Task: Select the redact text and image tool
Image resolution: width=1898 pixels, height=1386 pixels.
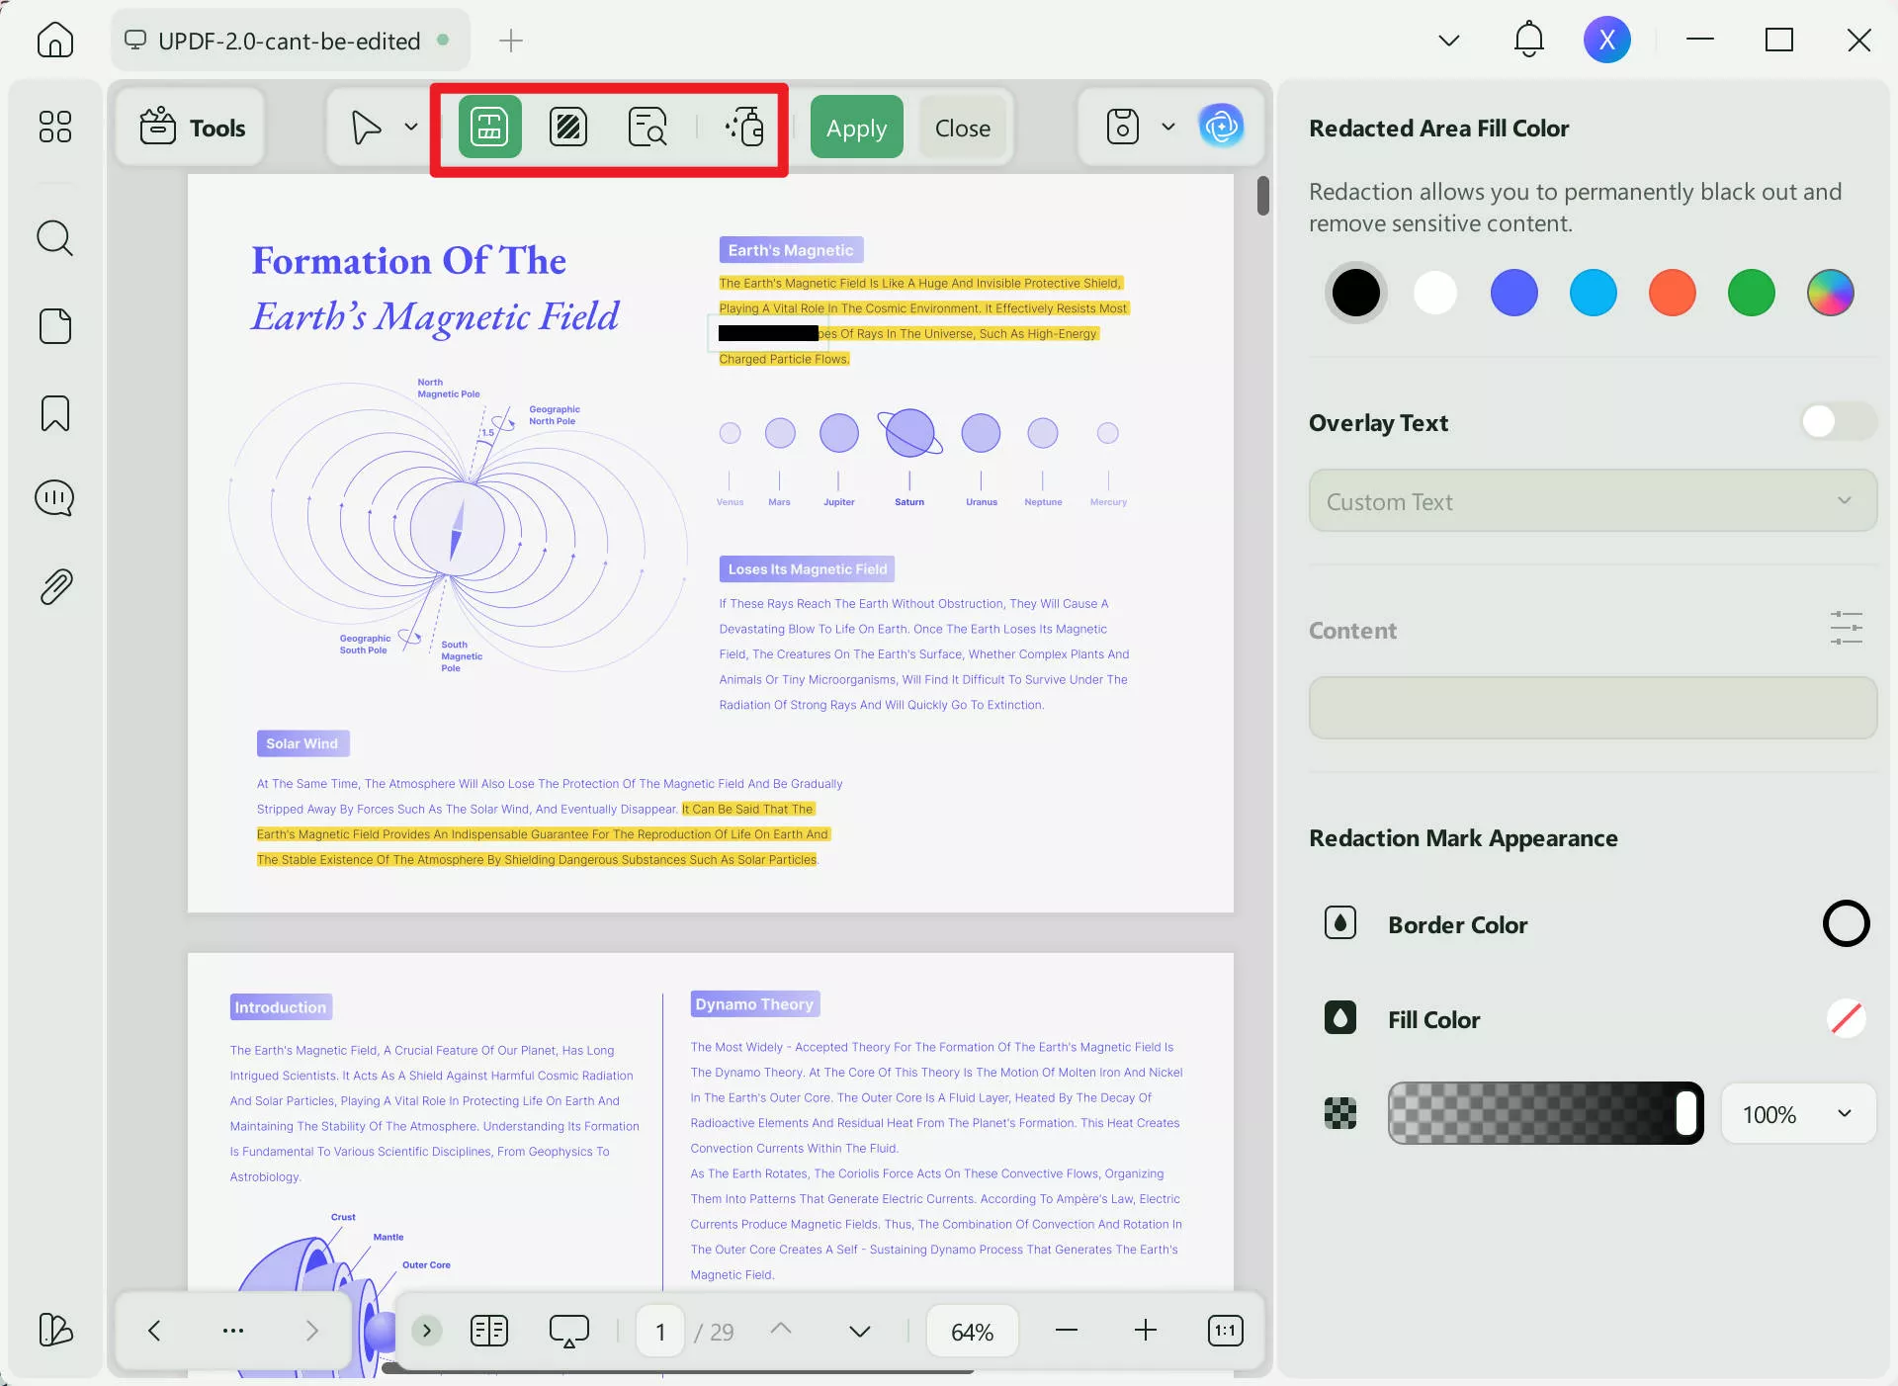Action: [x=489, y=128]
